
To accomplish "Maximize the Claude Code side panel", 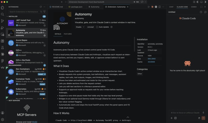I will click(x=201, y=7).
